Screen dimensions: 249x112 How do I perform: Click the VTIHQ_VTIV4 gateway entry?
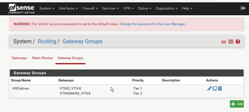tap(70, 89)
